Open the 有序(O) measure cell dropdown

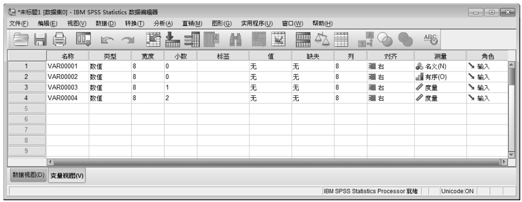click(441, 77)
